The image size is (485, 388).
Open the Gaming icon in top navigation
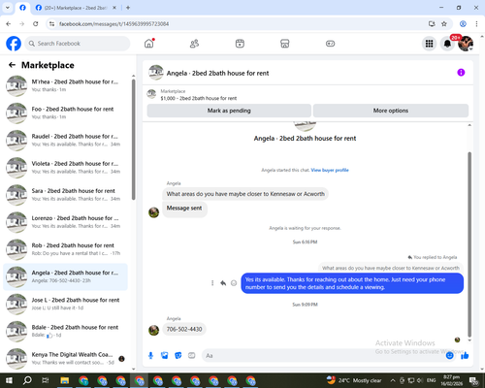point(330,44)
